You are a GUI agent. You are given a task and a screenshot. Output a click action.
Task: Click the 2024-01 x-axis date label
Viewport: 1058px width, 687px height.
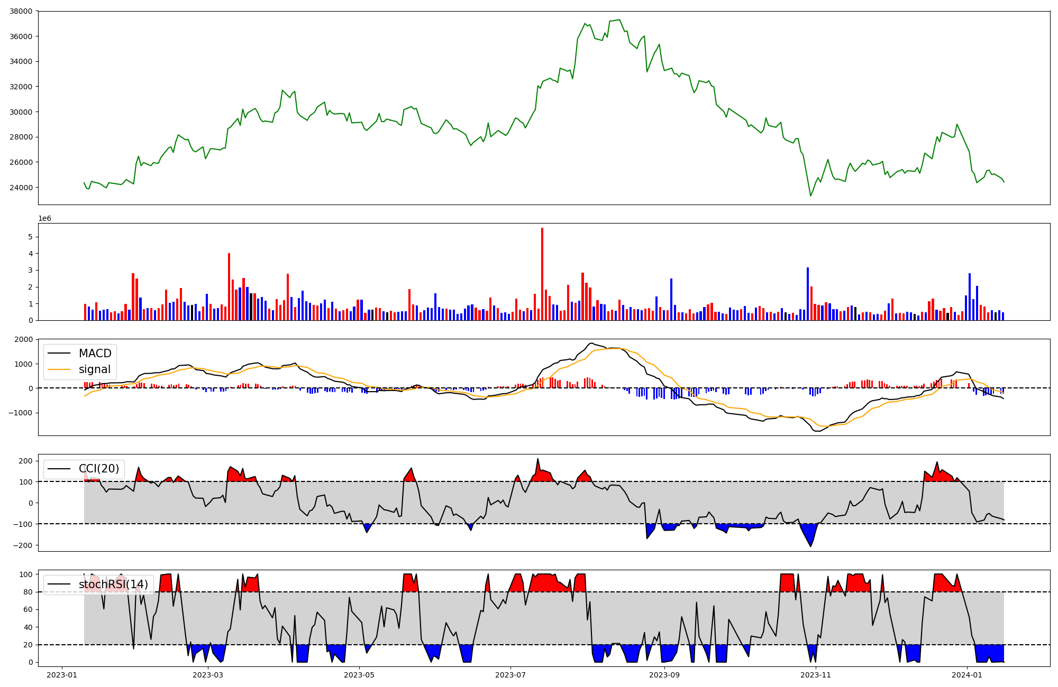[x=967, y=675]
